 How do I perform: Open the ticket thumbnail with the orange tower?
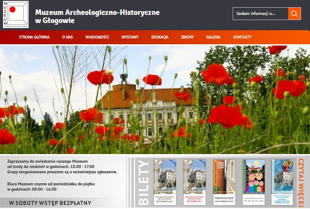(x=224, y=182)
